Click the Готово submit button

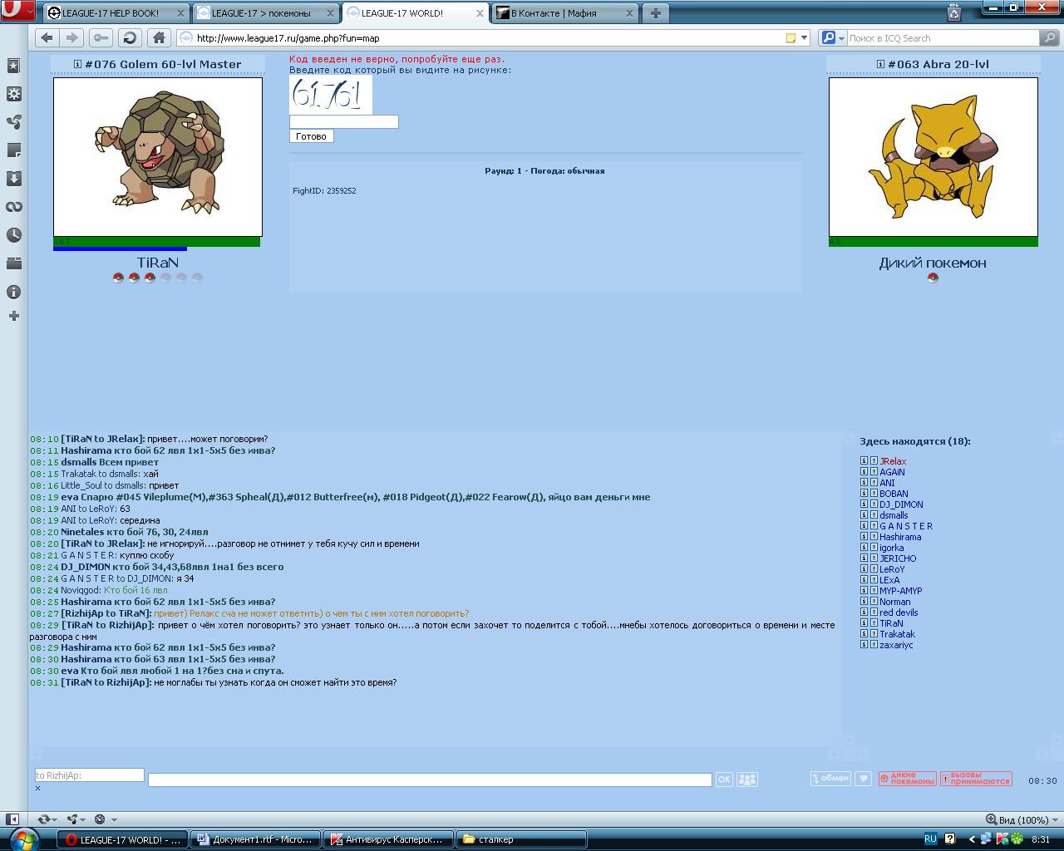[312, 136]
